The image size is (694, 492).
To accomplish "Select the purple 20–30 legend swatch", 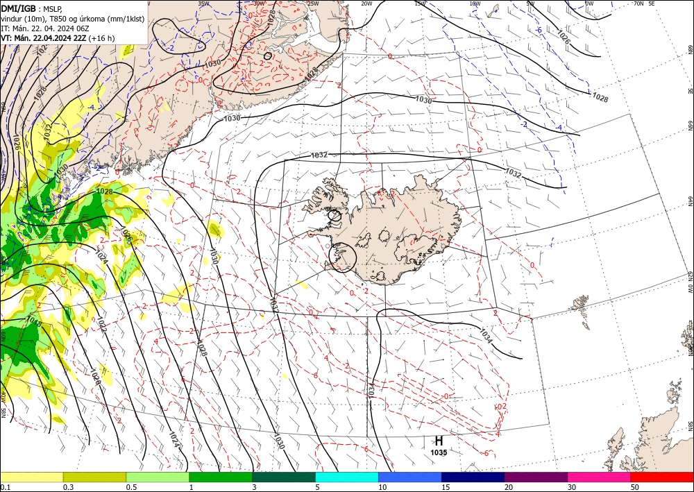I will point(536,477).
